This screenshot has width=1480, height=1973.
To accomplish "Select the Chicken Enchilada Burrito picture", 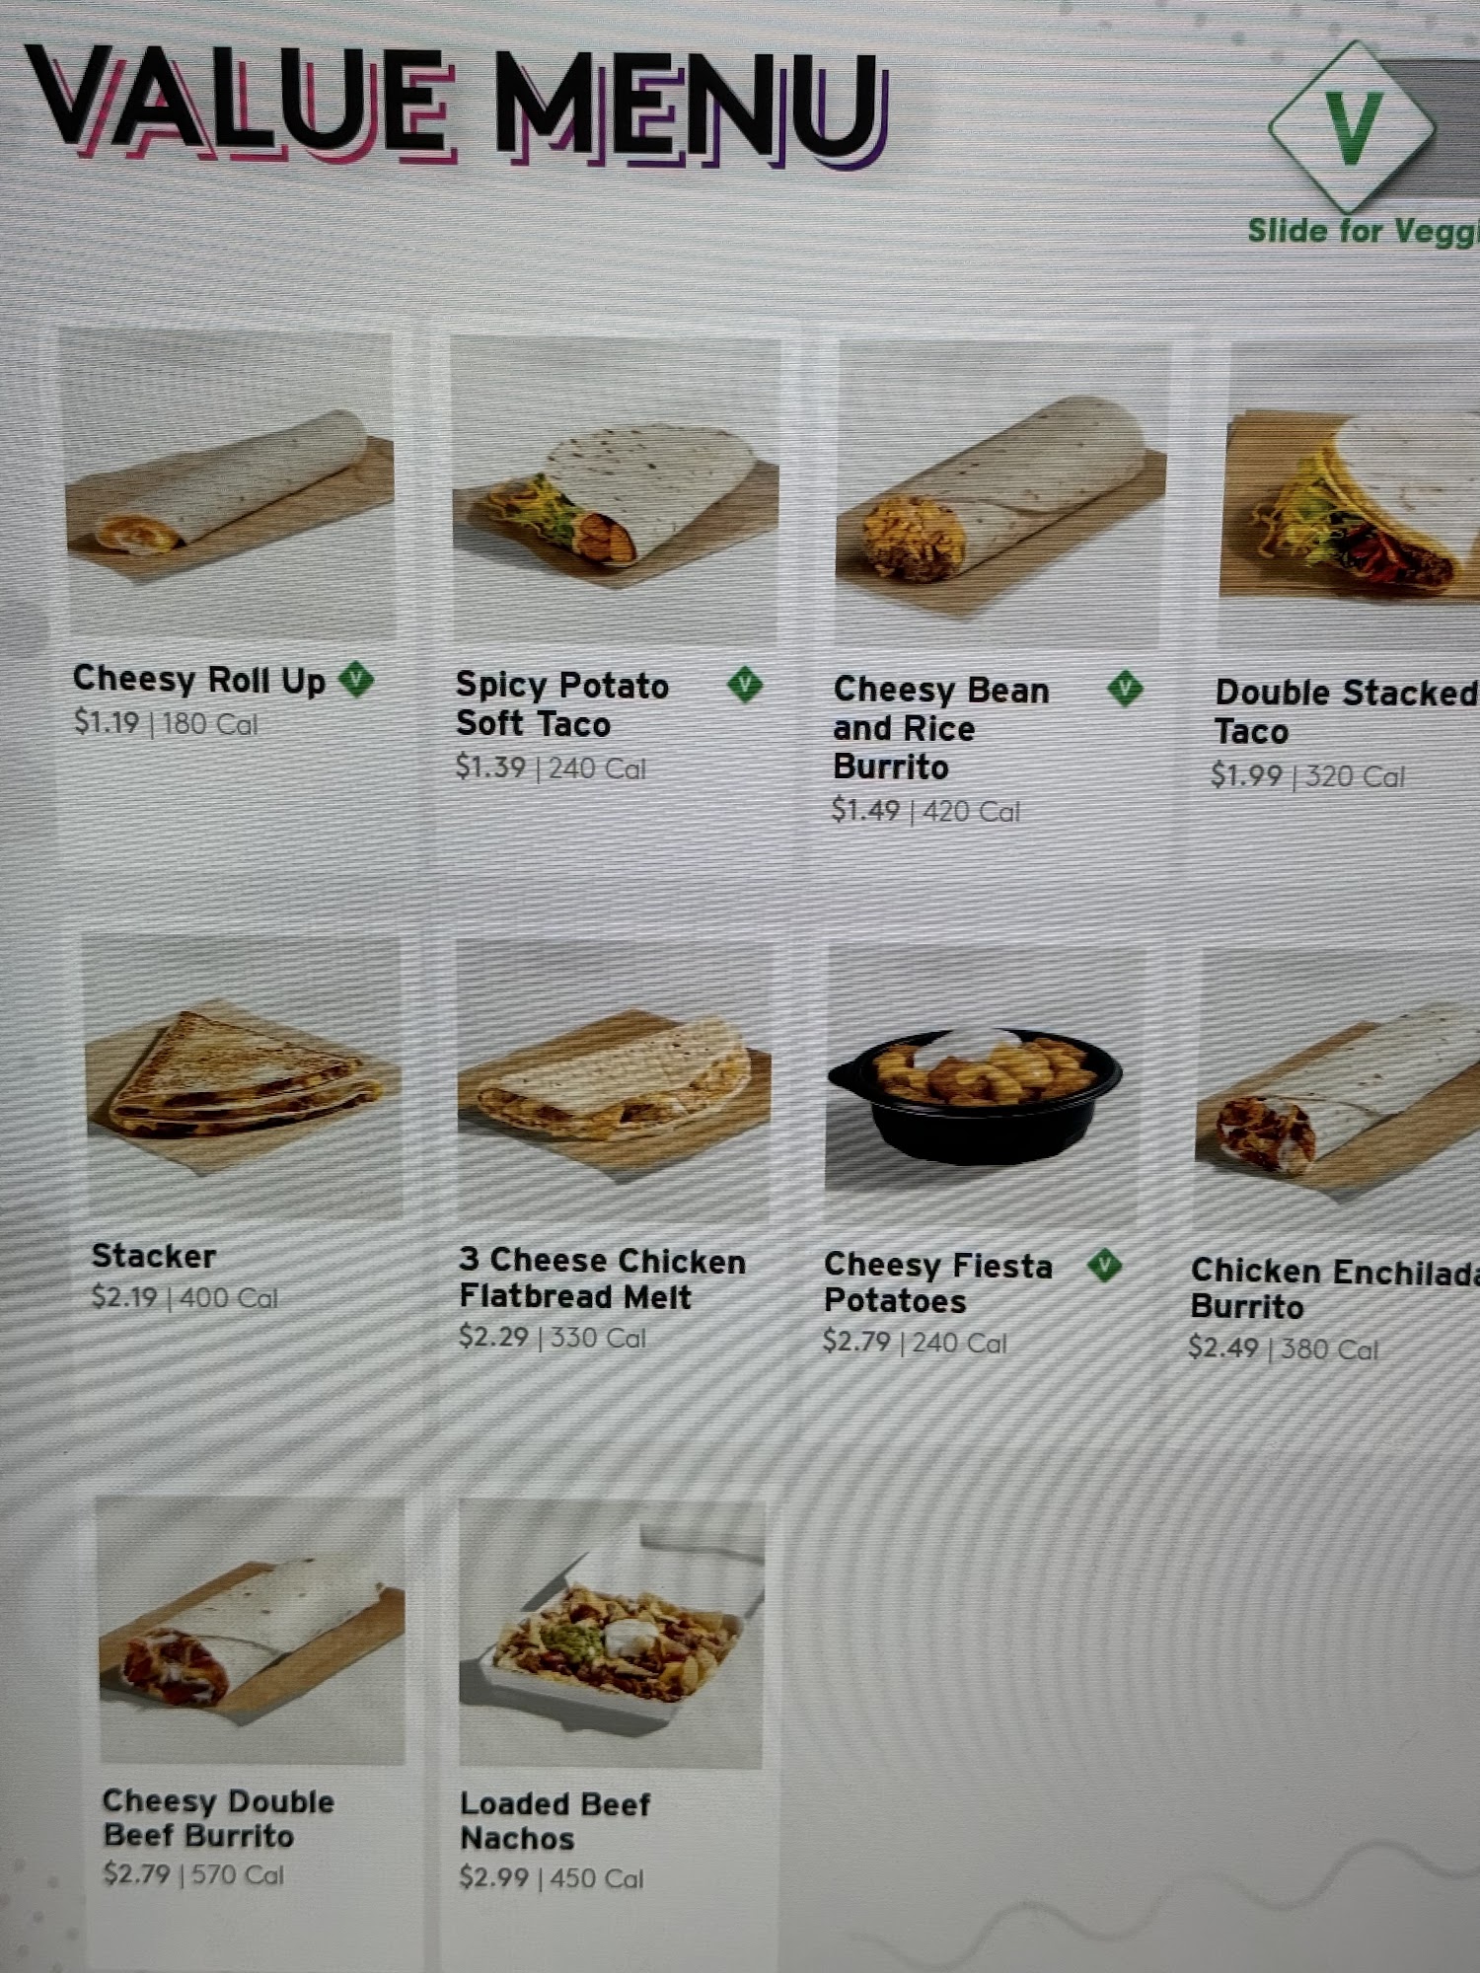I will point(1338,1091).
